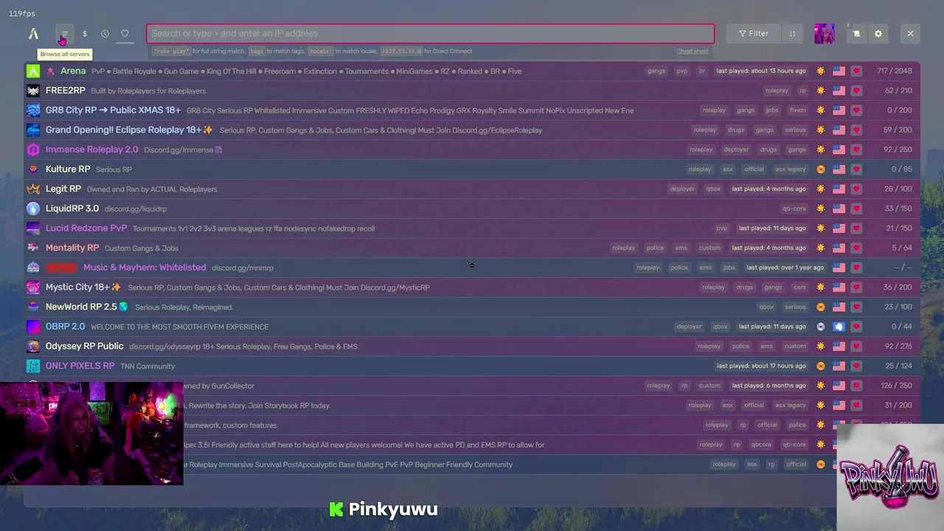The image size is (944, 531).
Task: Select the 'serious' tag on Eclipse Roleplay row
Action: click(795, 130)
